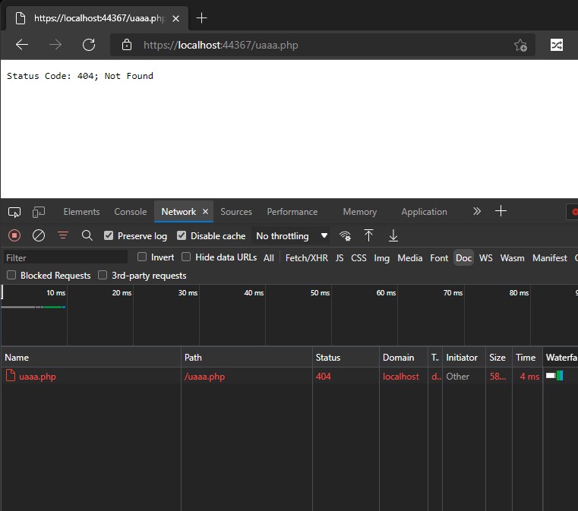578x511 pixels.
Task: Show only JS requests
Action: pyautogui.click(x=340, y=258)
